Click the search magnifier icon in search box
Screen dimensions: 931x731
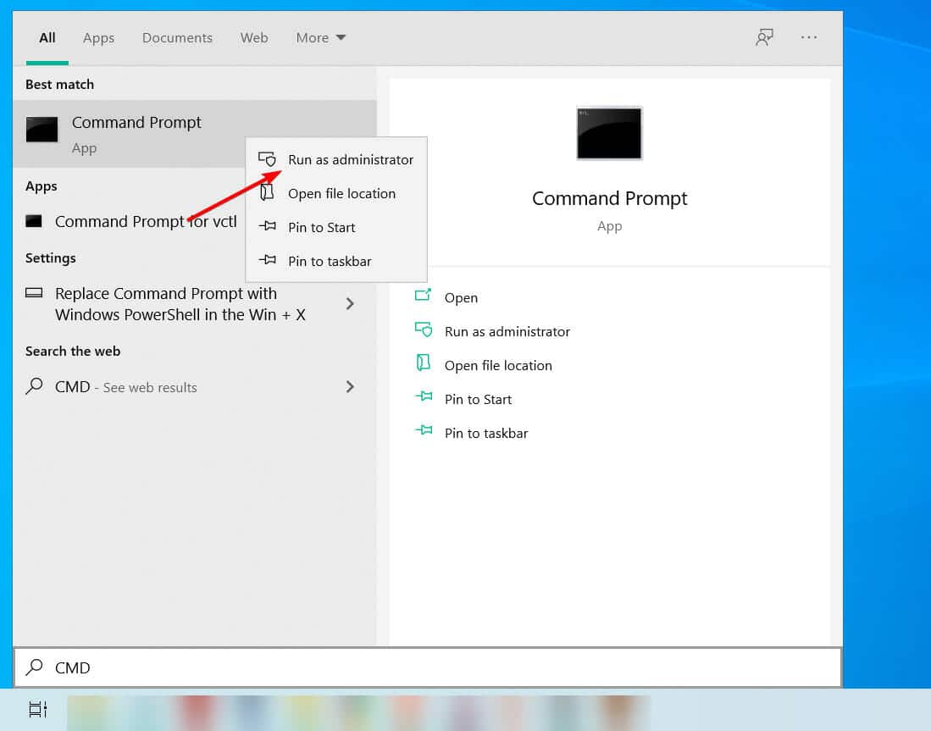pos(35,667)
